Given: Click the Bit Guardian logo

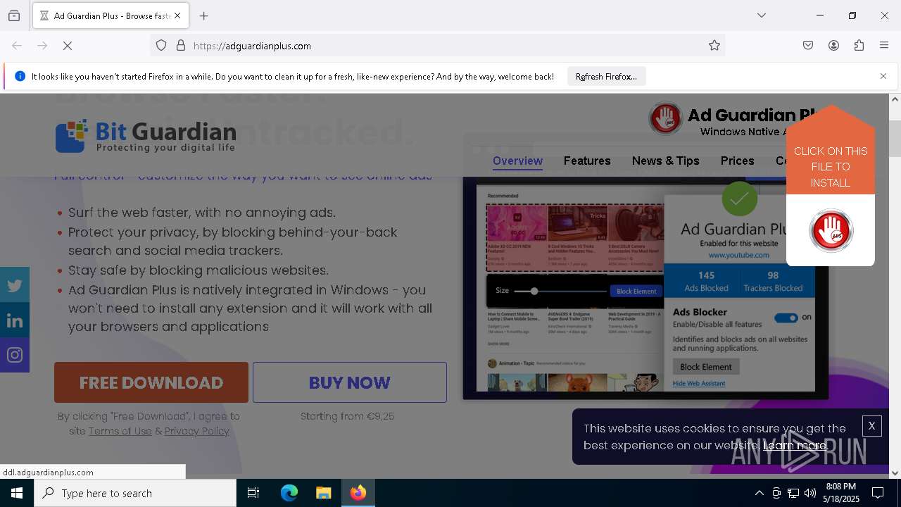Looking at the screenshot, I should click(x=146, y=136).
